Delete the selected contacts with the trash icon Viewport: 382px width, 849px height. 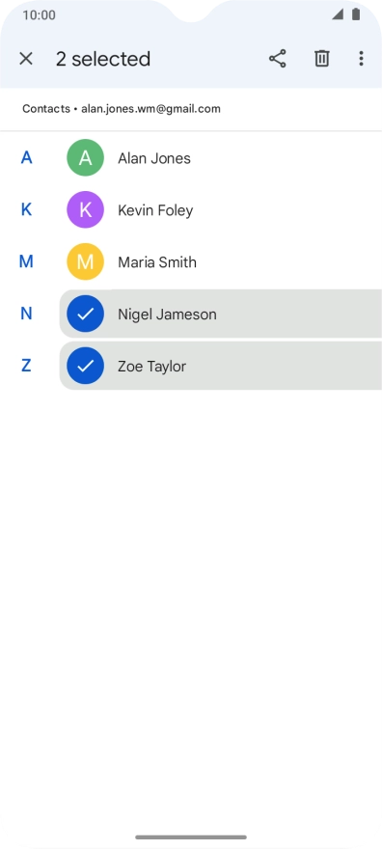pyautogui.click(x=322, y=59)
